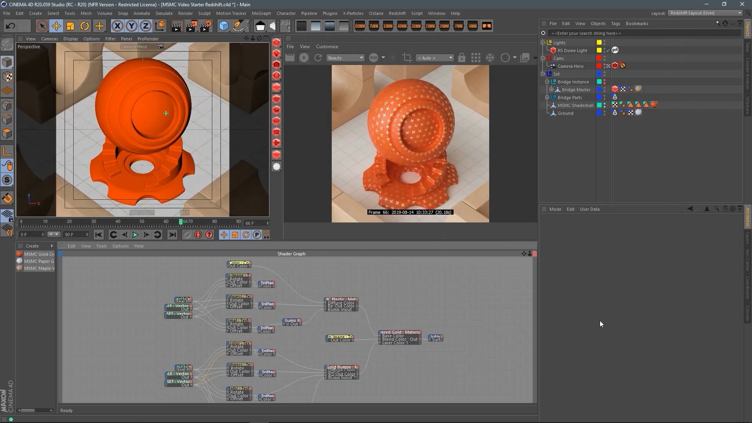The height and width of the screenshot is (423, 752).
Task: Click the yellow layer swatch of RS Dome Light
Action: pyautogui.click(x=599, y=51)
